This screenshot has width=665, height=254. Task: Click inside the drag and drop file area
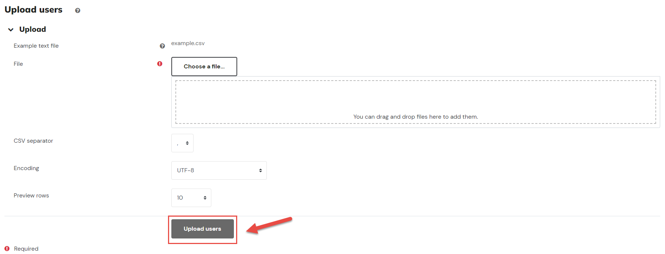point(416,102)
